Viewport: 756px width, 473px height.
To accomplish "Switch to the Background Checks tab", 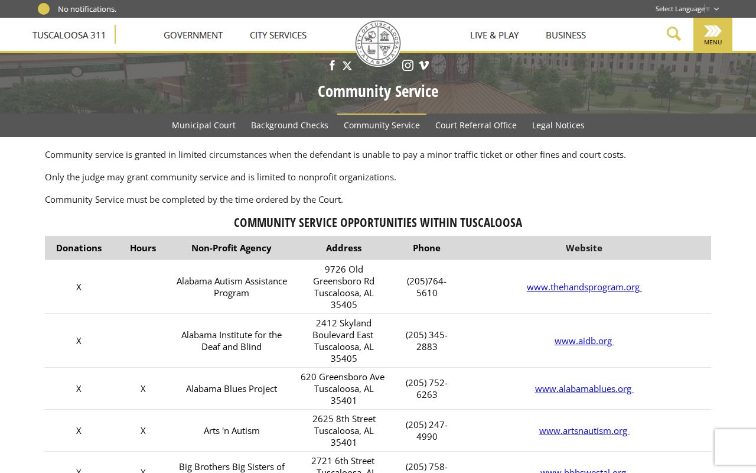I will pyautogui.click(x=289, y=125).
